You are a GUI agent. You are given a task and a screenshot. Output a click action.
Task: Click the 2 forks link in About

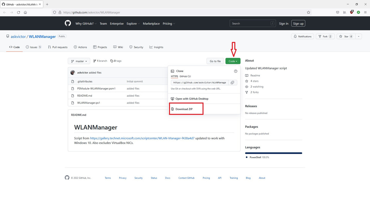coord(252,92)
